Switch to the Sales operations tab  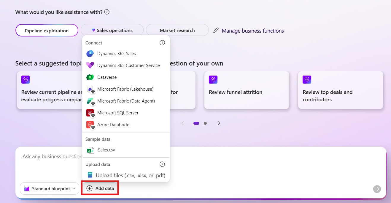point(112,31)
